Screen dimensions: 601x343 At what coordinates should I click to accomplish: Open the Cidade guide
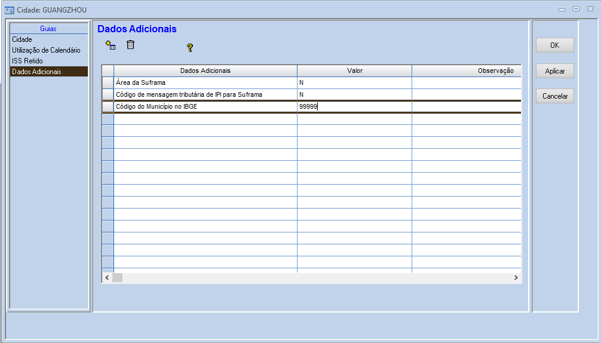22,39
